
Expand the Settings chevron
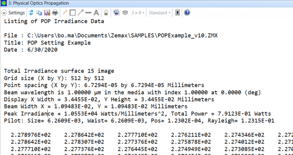4,13
